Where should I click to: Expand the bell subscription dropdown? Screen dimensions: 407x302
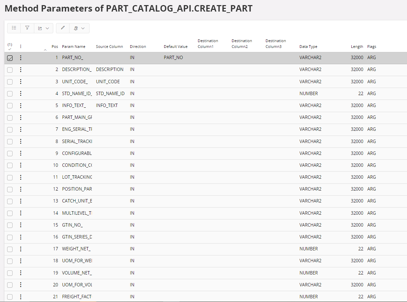(x=79, y=28)
